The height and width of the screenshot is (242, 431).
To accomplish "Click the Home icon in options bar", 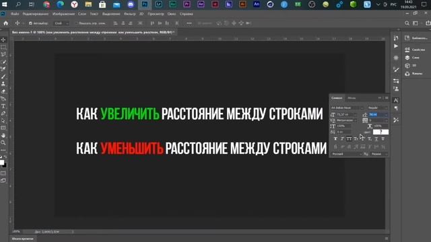I will pos(6,24).
